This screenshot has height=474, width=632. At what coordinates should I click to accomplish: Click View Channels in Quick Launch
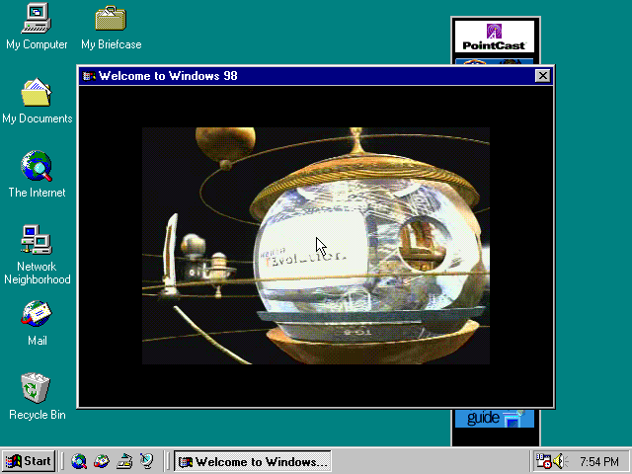pyautogui.click(x=147, y=461)
